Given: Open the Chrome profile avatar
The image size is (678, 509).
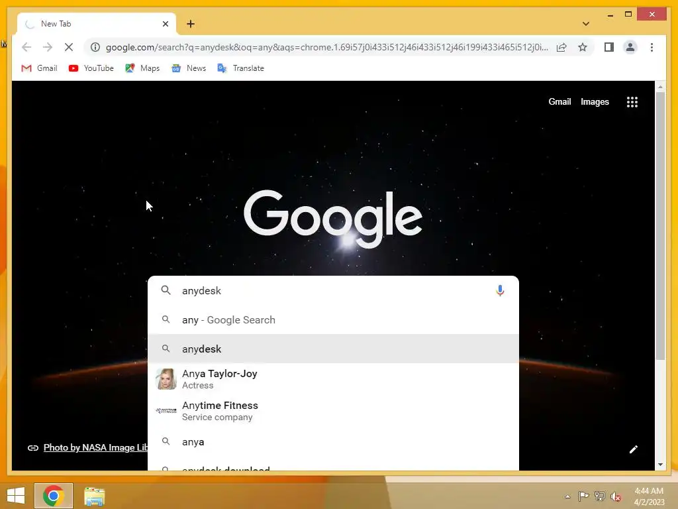Looking at the screenshot, I should tap(630, 47).
